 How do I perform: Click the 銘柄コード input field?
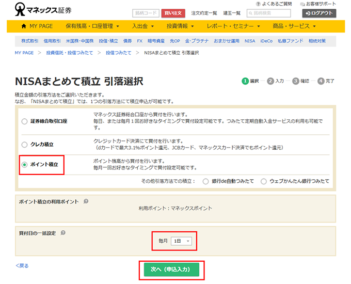146,13
